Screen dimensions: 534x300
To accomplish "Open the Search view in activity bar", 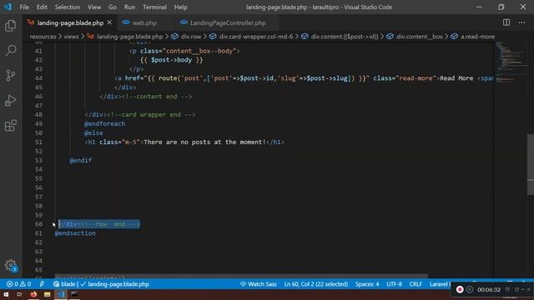I will click(11, 51).
